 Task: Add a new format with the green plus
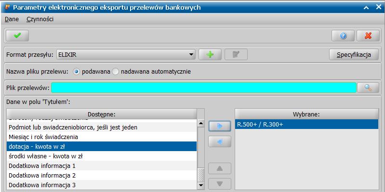tap(210, 54)
